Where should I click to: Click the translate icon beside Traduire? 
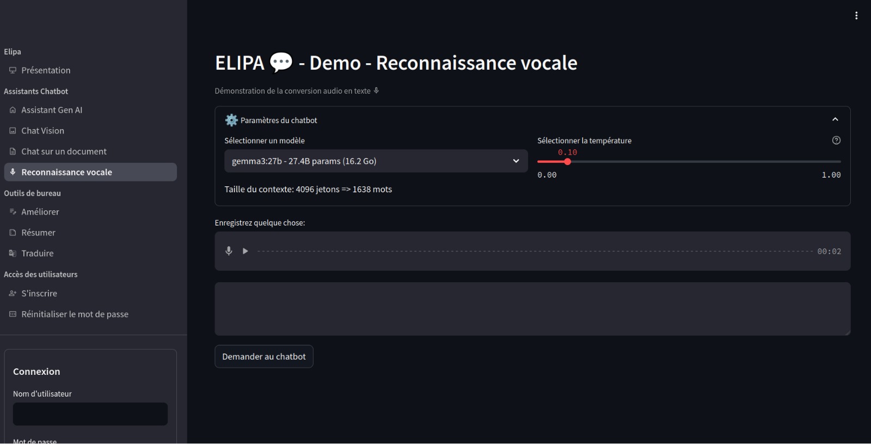pyautogui.click(x=13, y=253)
